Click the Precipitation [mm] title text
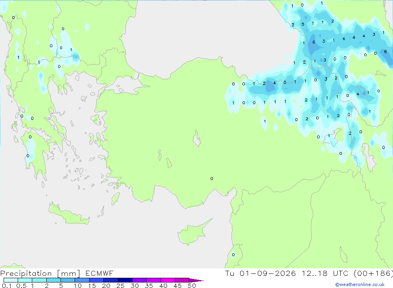This screenshot has height=288, width=393. pos(40,273)
